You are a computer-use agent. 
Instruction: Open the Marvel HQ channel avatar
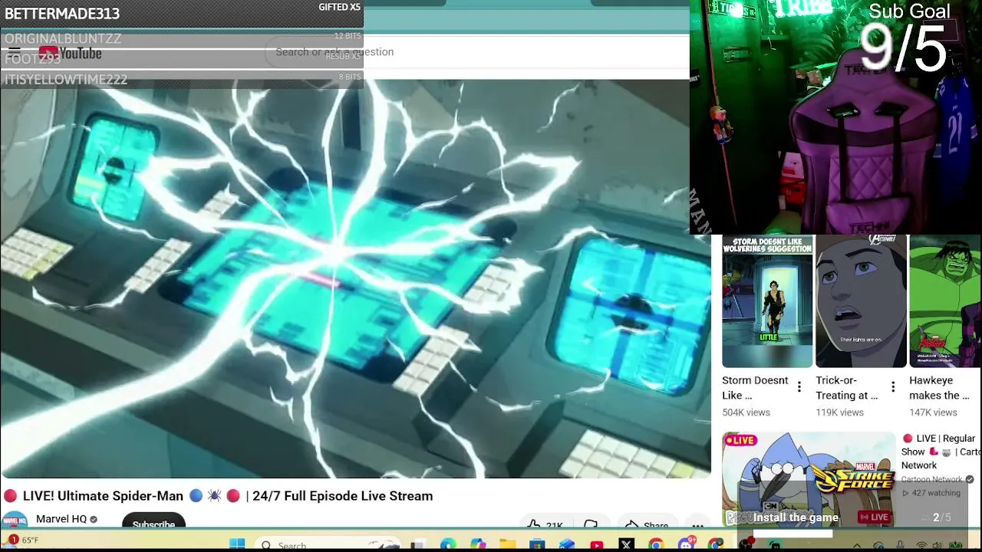[x=14, y=520]
